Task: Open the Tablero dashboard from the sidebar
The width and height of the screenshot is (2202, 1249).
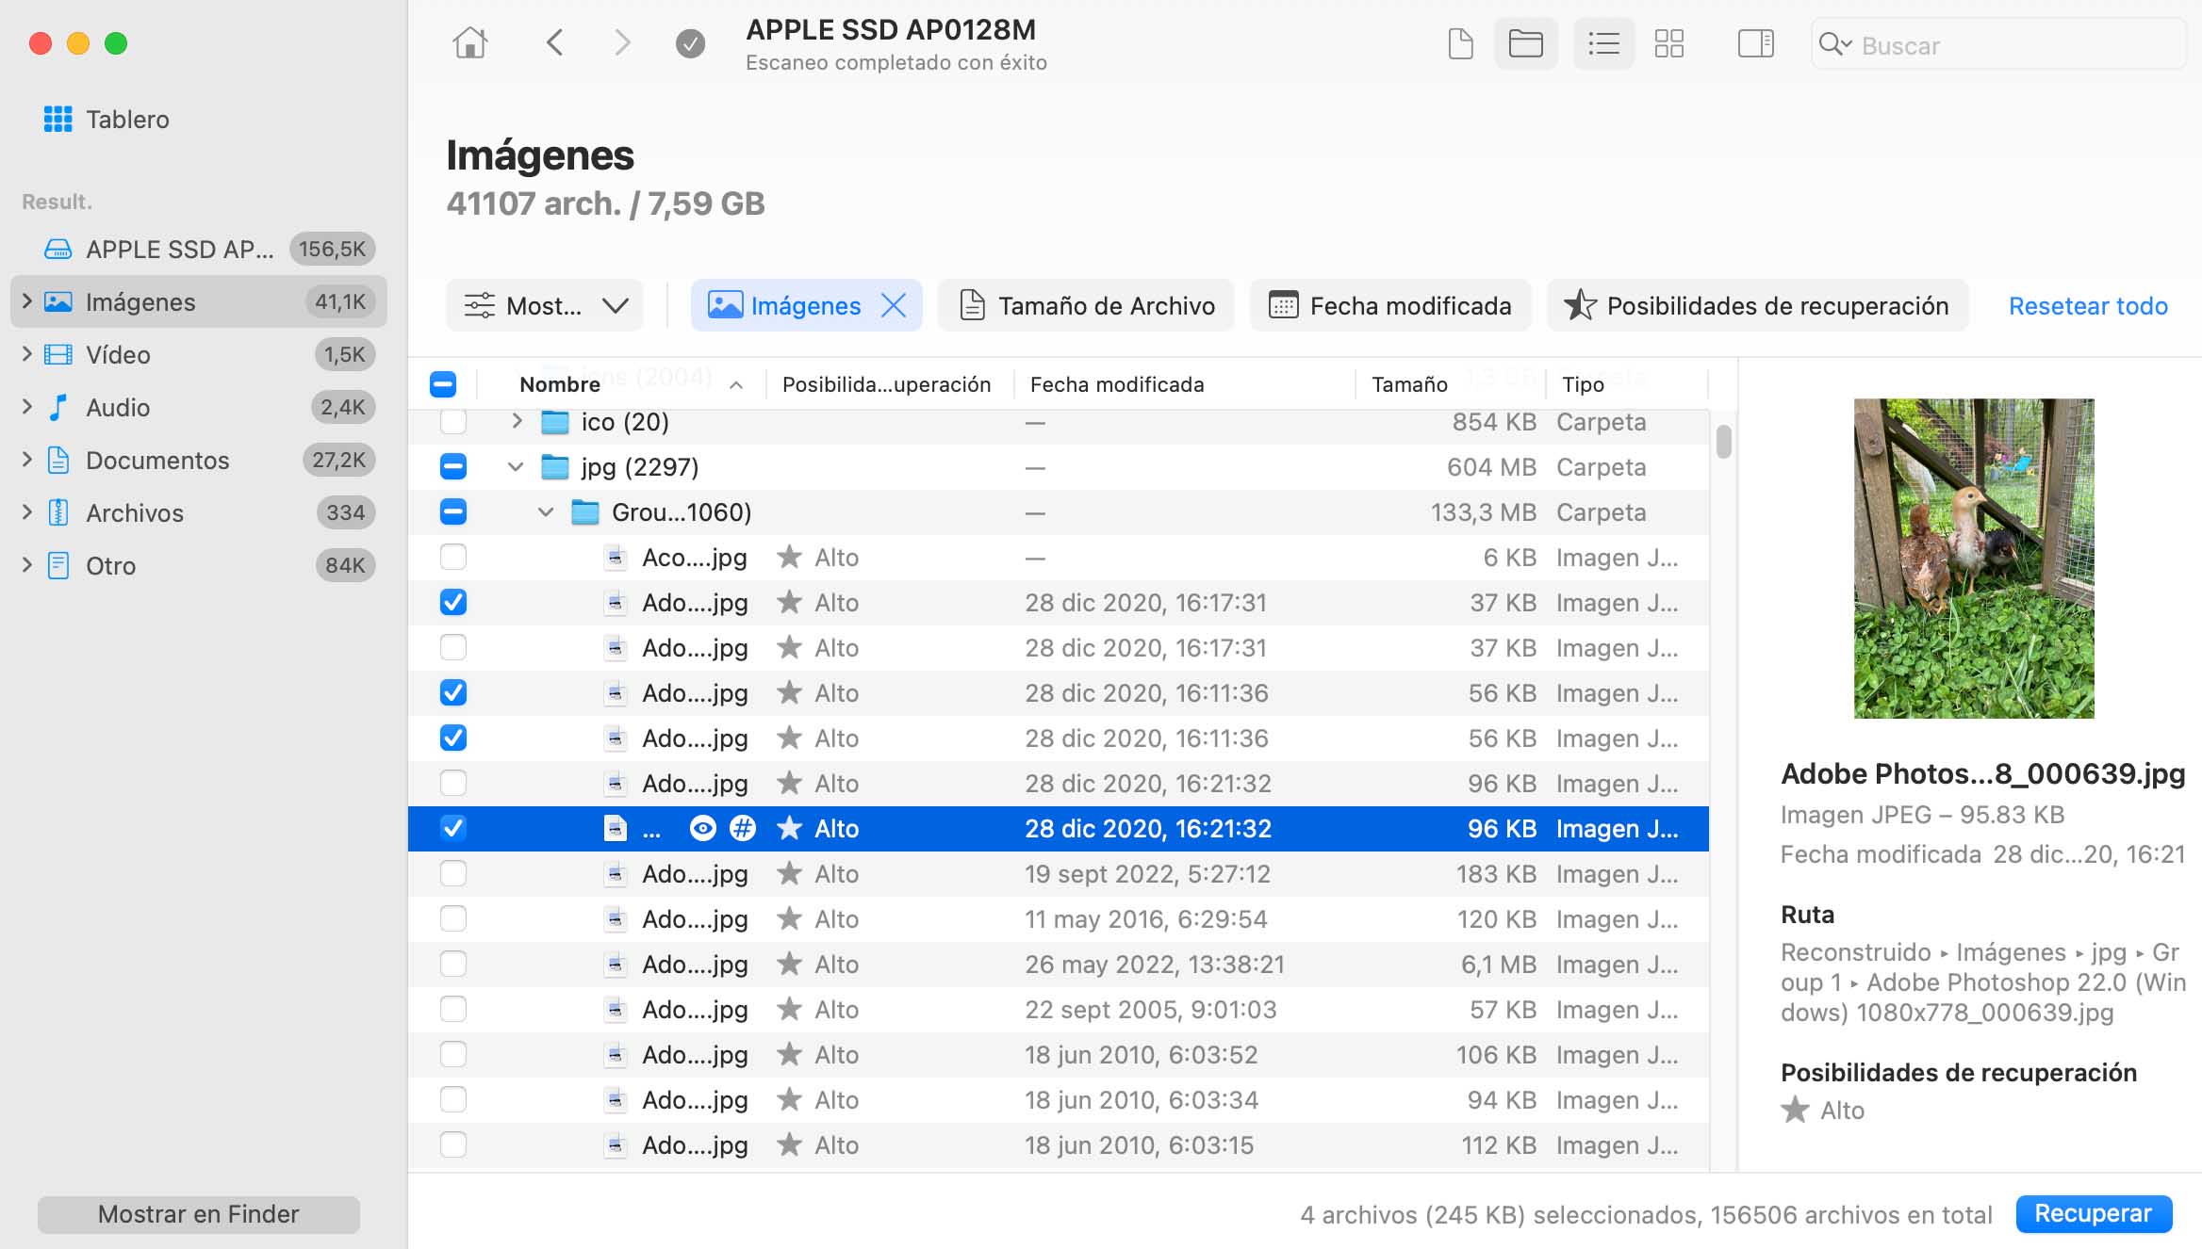Action: pyautogui.click(x=127, y=119)
